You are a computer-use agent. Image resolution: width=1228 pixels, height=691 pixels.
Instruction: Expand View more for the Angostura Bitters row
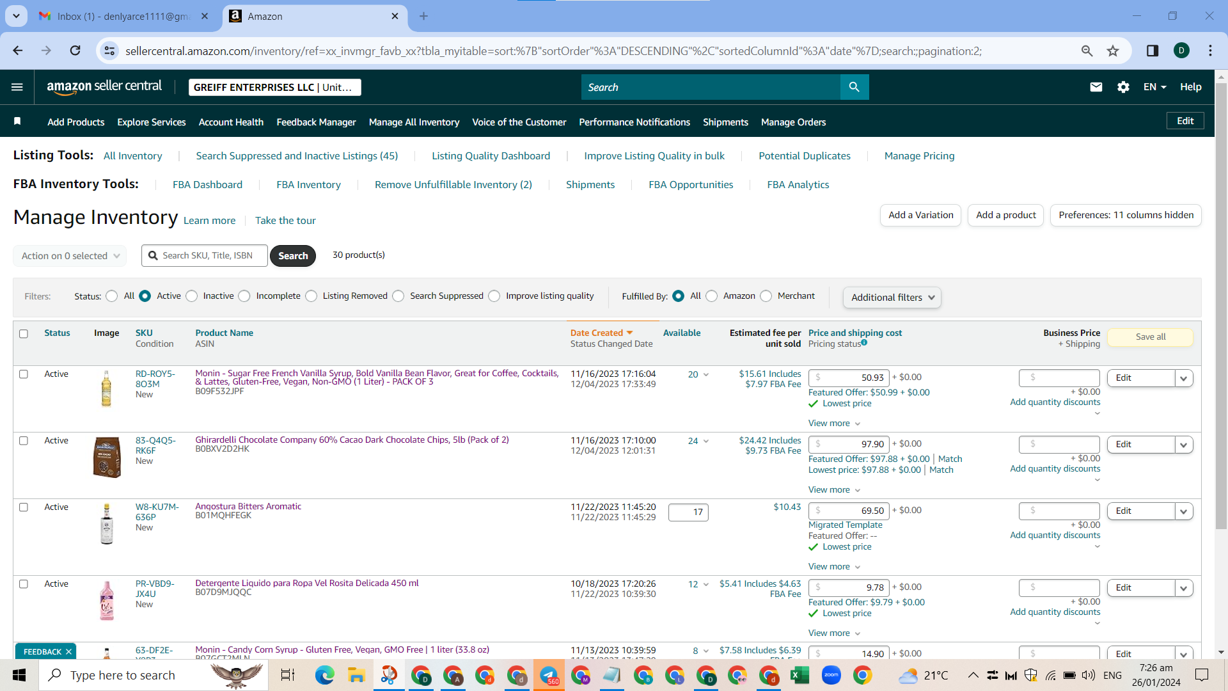click(834, 567)
